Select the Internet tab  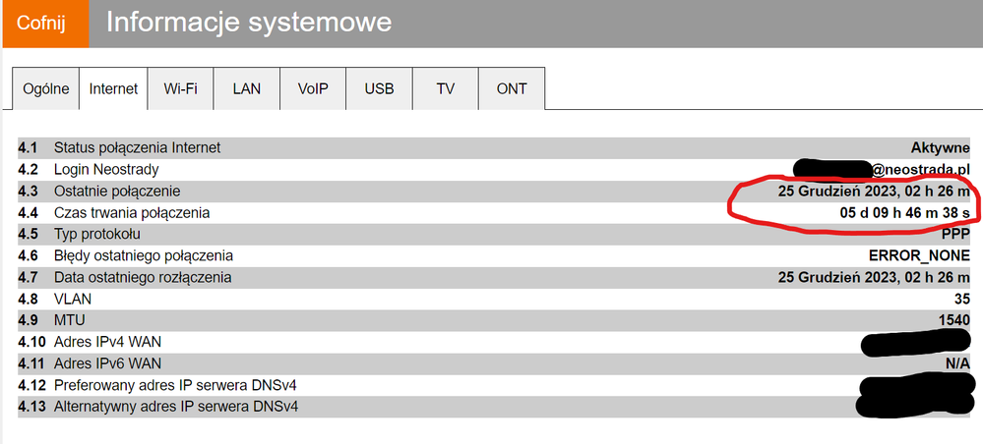click(113, 88)
